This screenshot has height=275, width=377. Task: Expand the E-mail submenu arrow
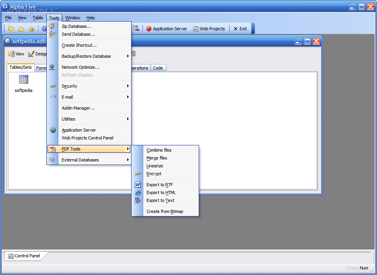(128, 97)
